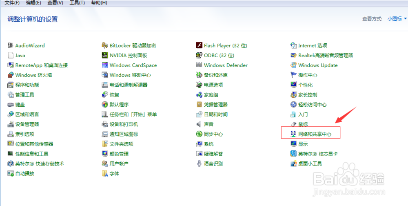
Task: Click the 声音 speaker icon
Action: [x=199, y=124]
